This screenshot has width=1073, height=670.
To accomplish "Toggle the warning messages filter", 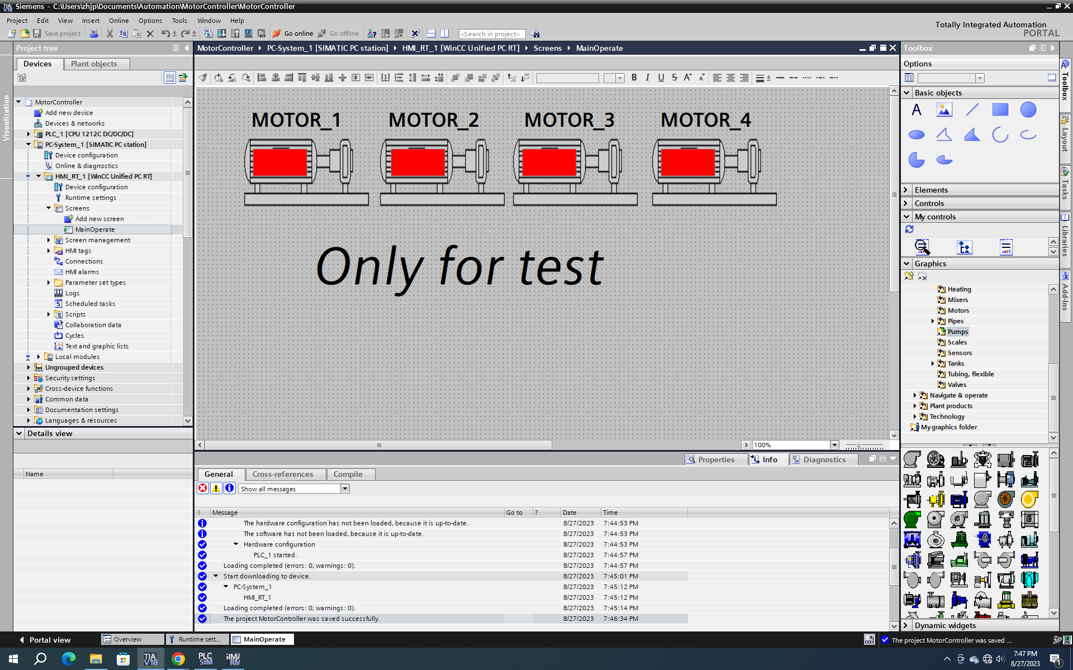I will pyautogui.click(x=216, y=489).
